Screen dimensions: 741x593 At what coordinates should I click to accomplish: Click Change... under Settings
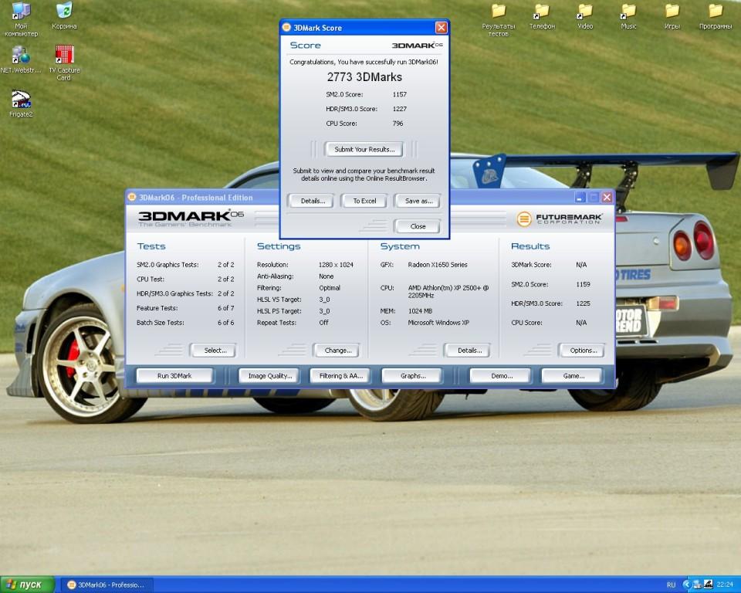337,351
